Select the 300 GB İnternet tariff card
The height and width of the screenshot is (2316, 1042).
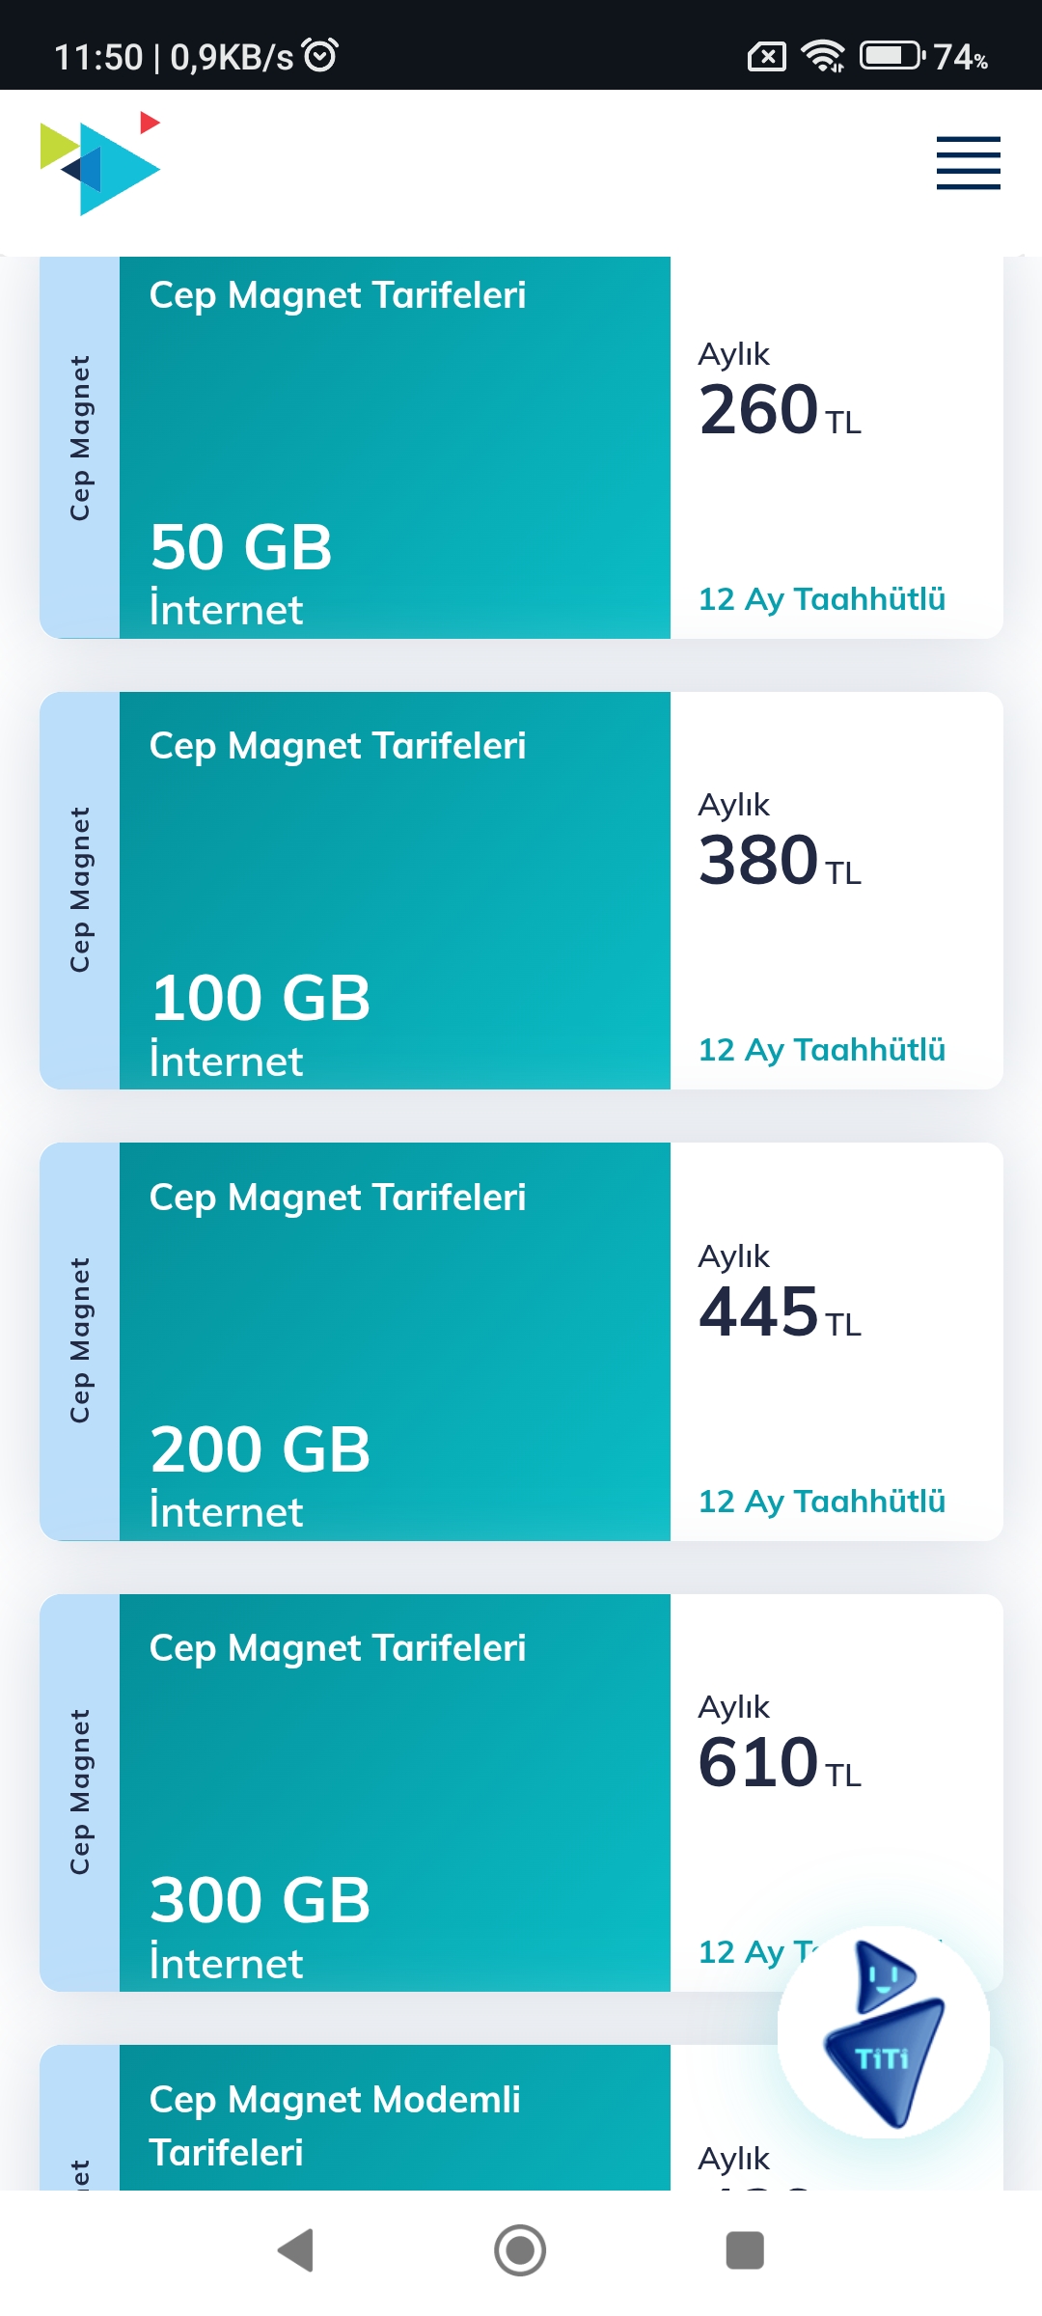click(521, 1792)
